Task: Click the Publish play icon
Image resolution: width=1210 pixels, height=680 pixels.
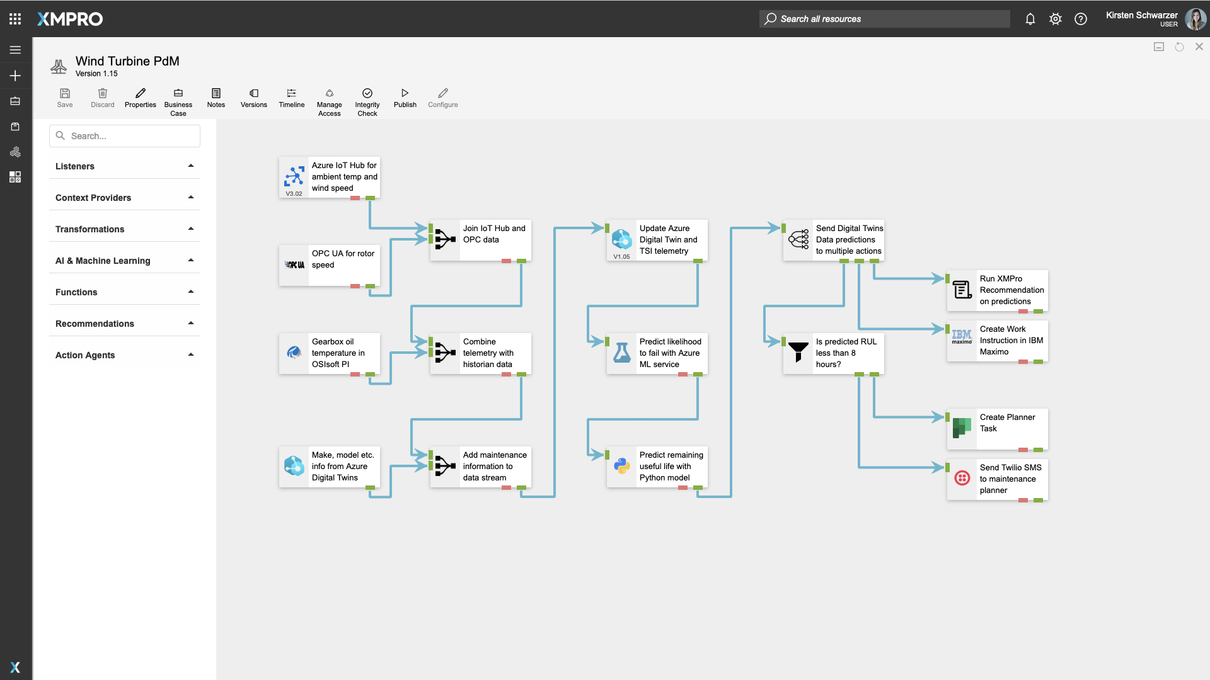Action: tap(405, 93)
